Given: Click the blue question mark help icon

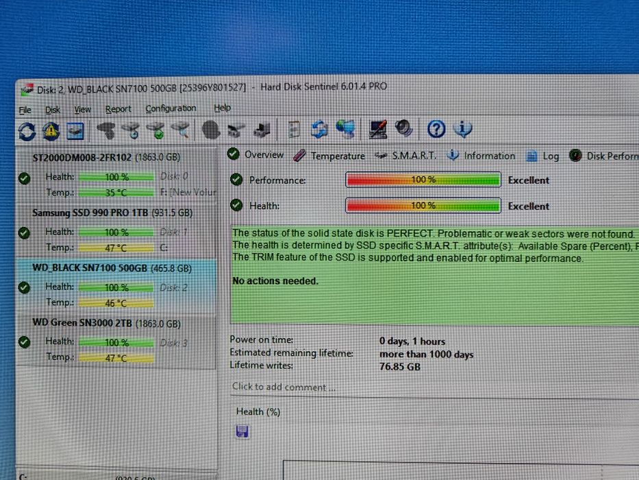Looking at the screenshot, I should [436, 129].
